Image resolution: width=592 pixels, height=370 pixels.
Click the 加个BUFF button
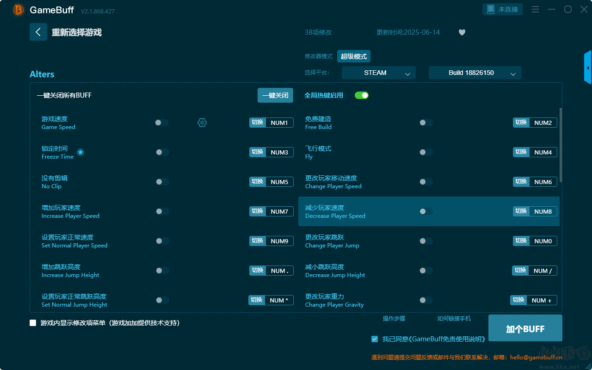click(525, 329)
